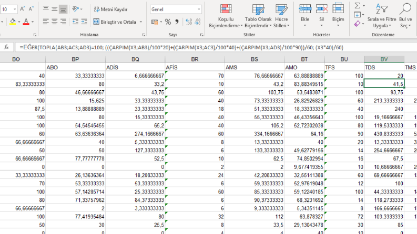417x234 pixels.
Task: Click into the formula bar text
Action: 181,48
